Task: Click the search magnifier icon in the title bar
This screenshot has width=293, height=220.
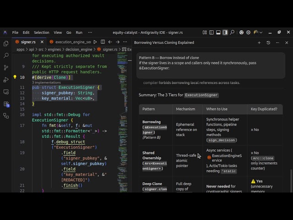Action: (232, 33)
